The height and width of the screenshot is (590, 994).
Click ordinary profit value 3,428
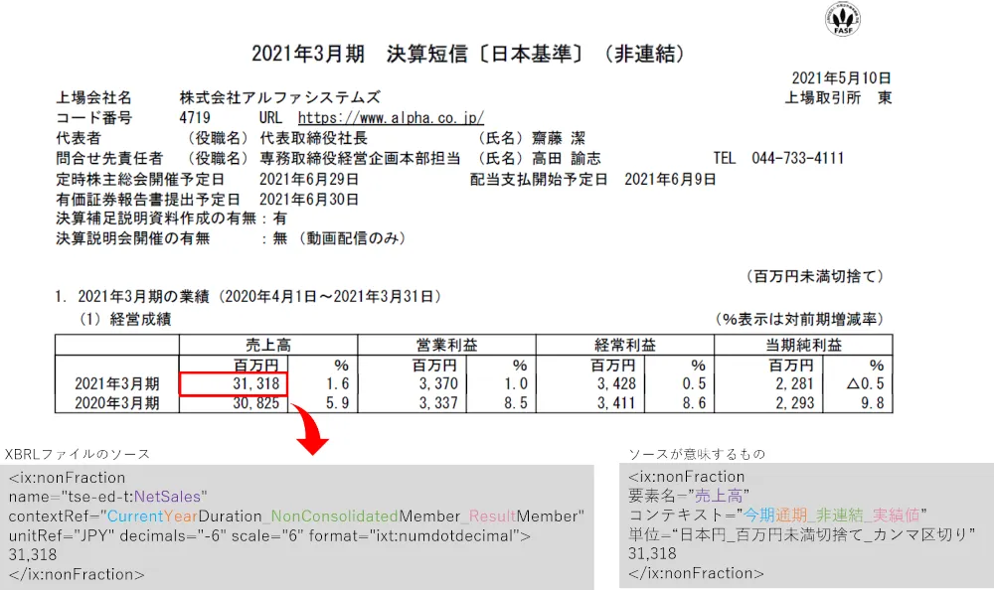(x=616, y=384)
